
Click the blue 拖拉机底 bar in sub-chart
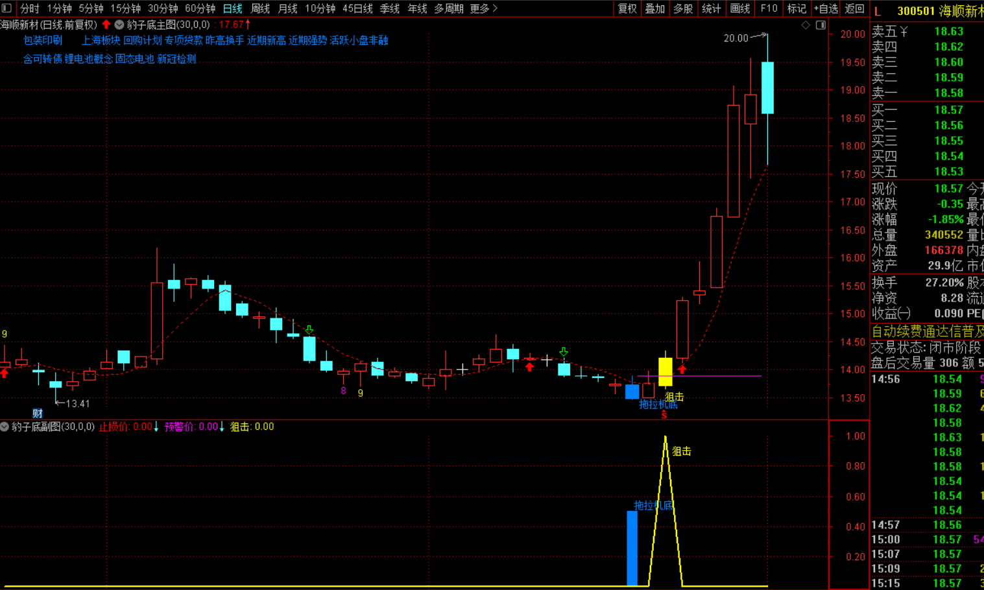click(x=632, y=548)
